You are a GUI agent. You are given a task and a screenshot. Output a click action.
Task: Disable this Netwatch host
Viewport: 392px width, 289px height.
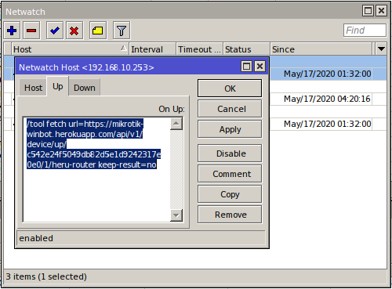(230, 154)
